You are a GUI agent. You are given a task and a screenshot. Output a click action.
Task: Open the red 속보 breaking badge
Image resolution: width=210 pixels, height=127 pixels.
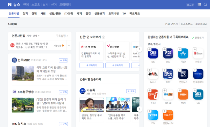click(12, 45)
